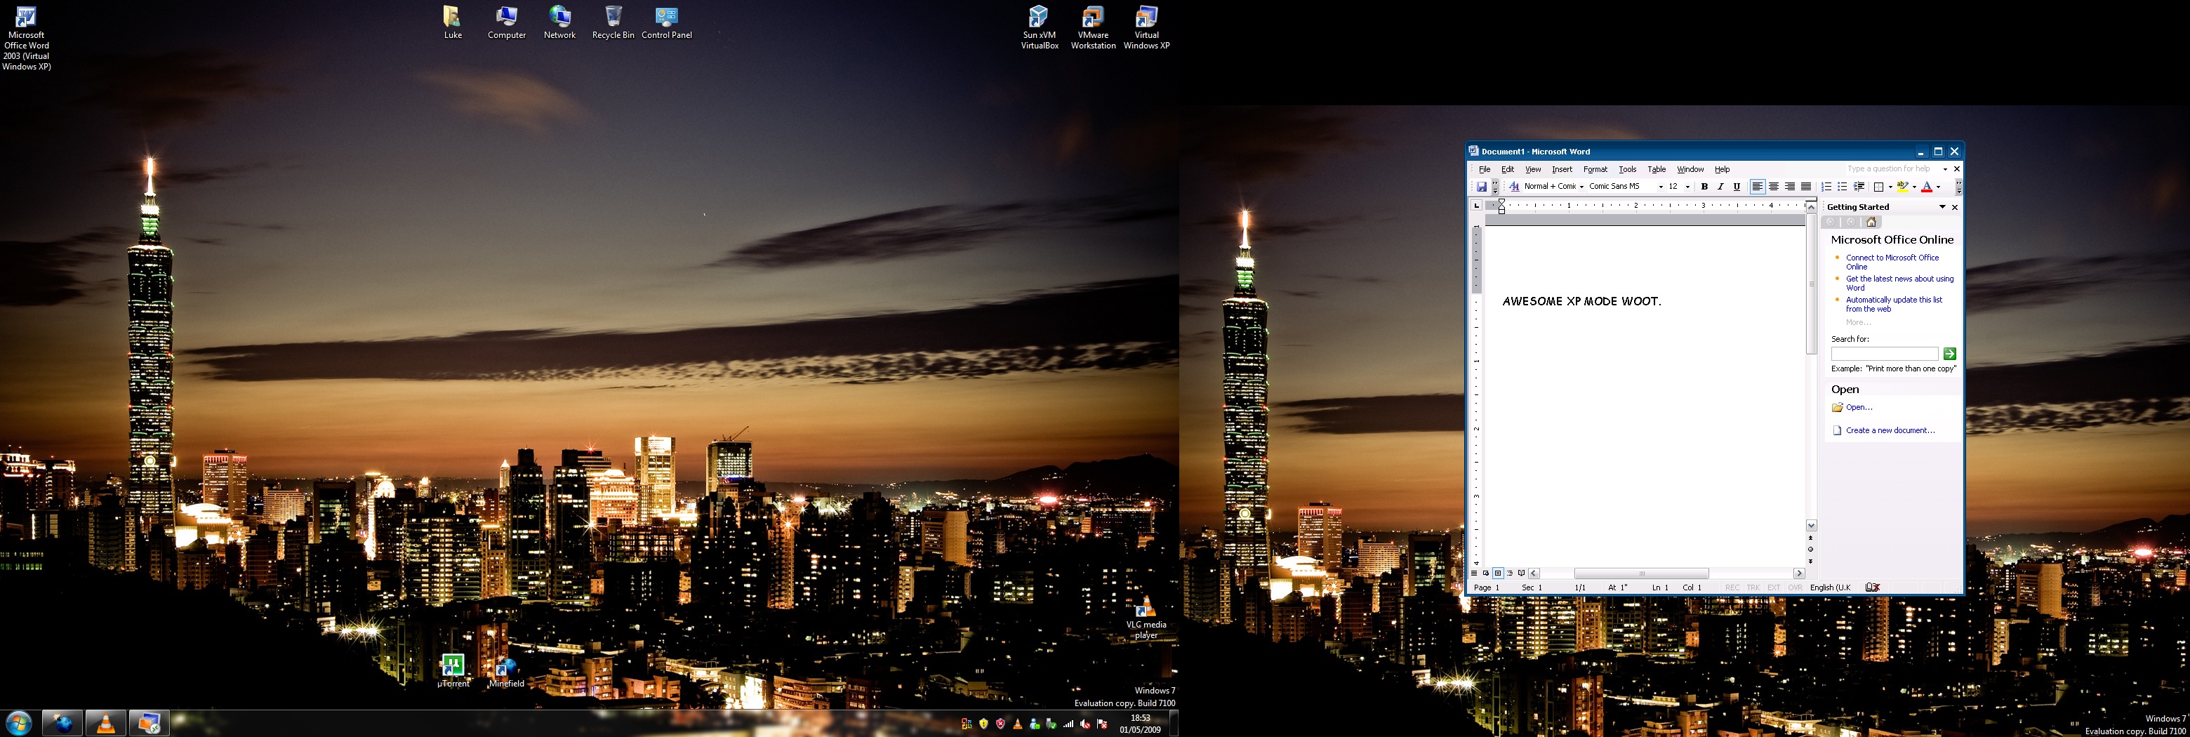Expand the font size 12 dropdown

pos(1687,187)
